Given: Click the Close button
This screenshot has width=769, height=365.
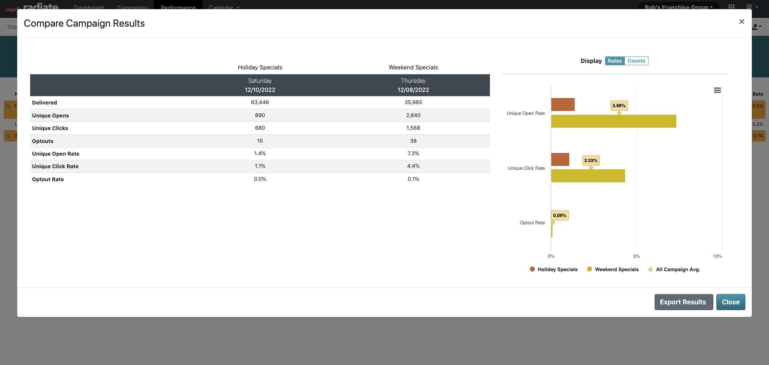Looking at the screenshot, I should pos(730,302).
